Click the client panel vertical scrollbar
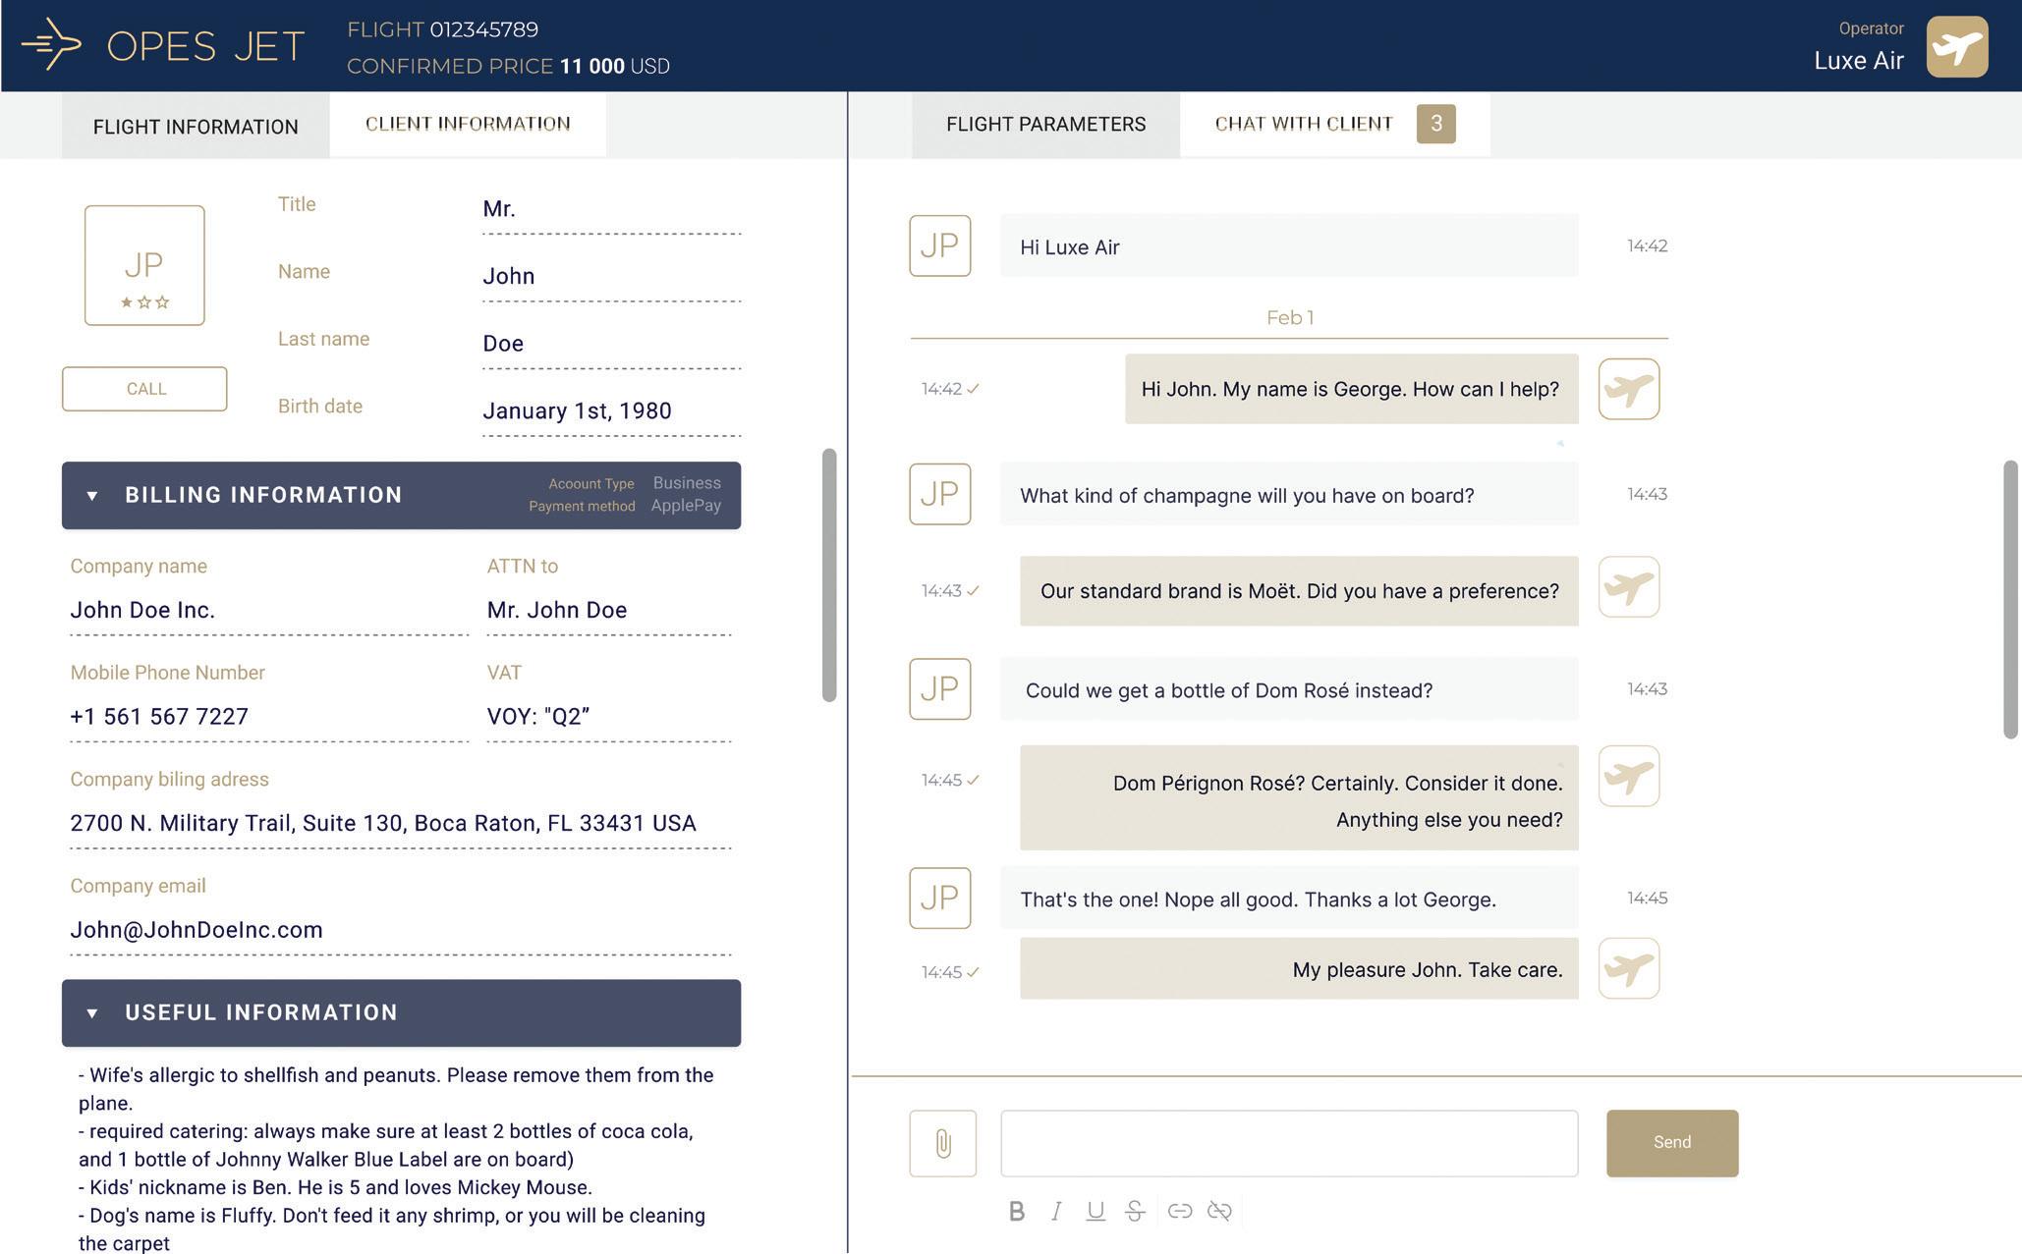Viewport: 2022px width, 1254px height. (829, 574)
